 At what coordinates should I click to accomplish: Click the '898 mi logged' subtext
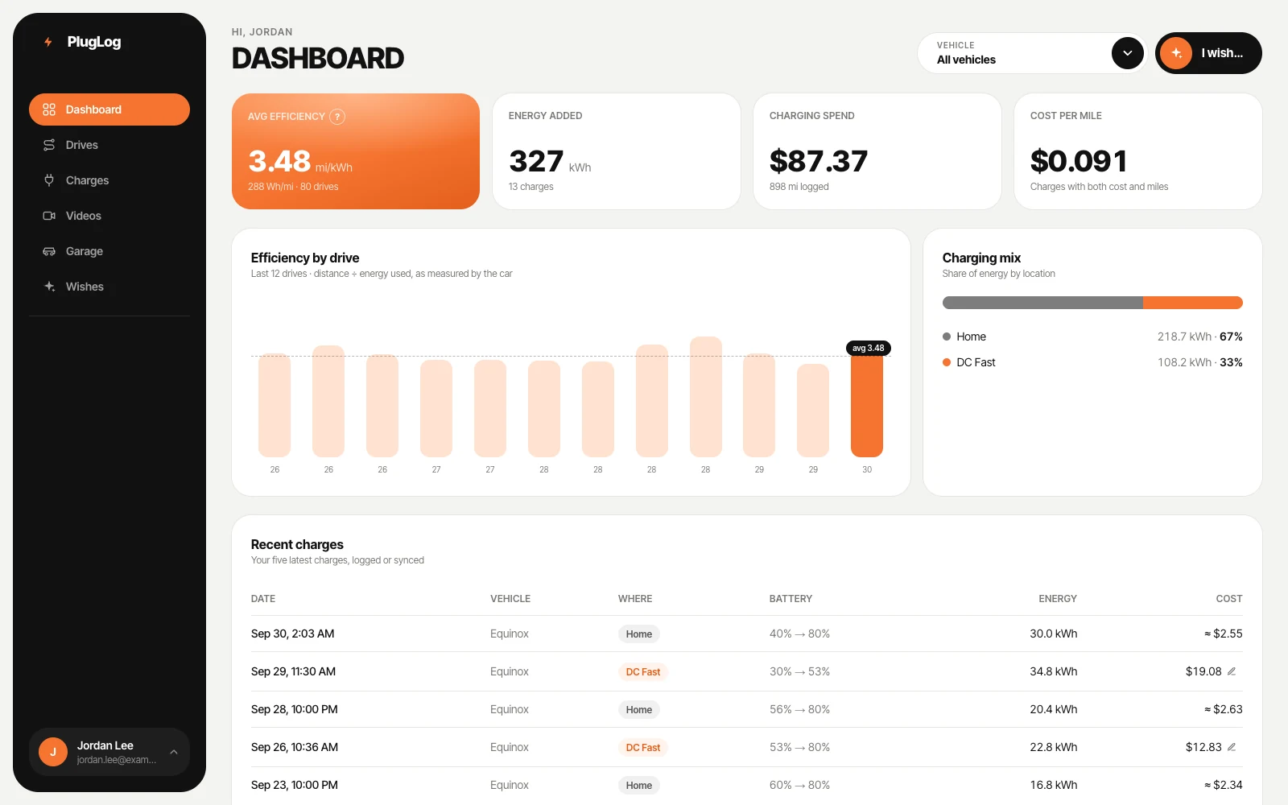[799, 187]
